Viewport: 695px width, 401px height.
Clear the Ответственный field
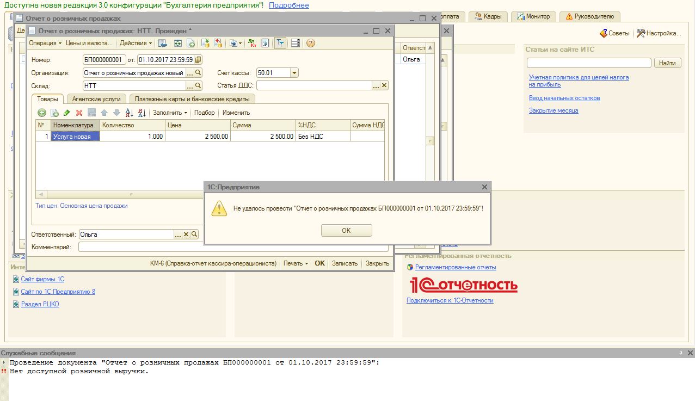tap(186, 234)
